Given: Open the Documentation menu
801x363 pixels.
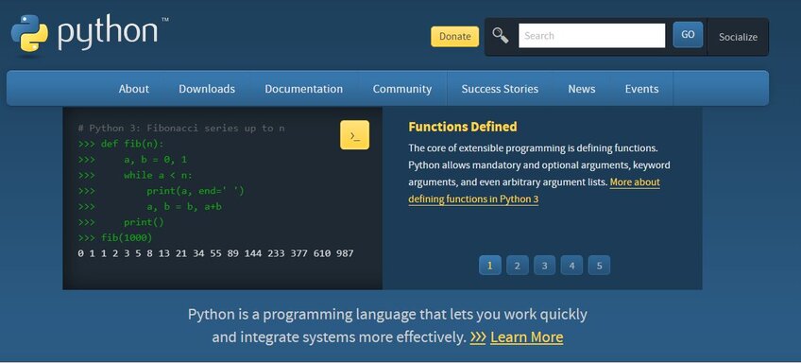Looking at the screenshot, I should 303,89.
